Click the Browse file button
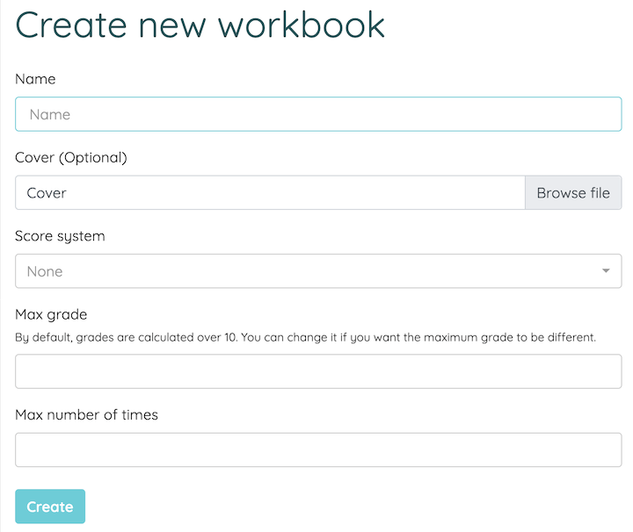 click(x=573, y=192)
